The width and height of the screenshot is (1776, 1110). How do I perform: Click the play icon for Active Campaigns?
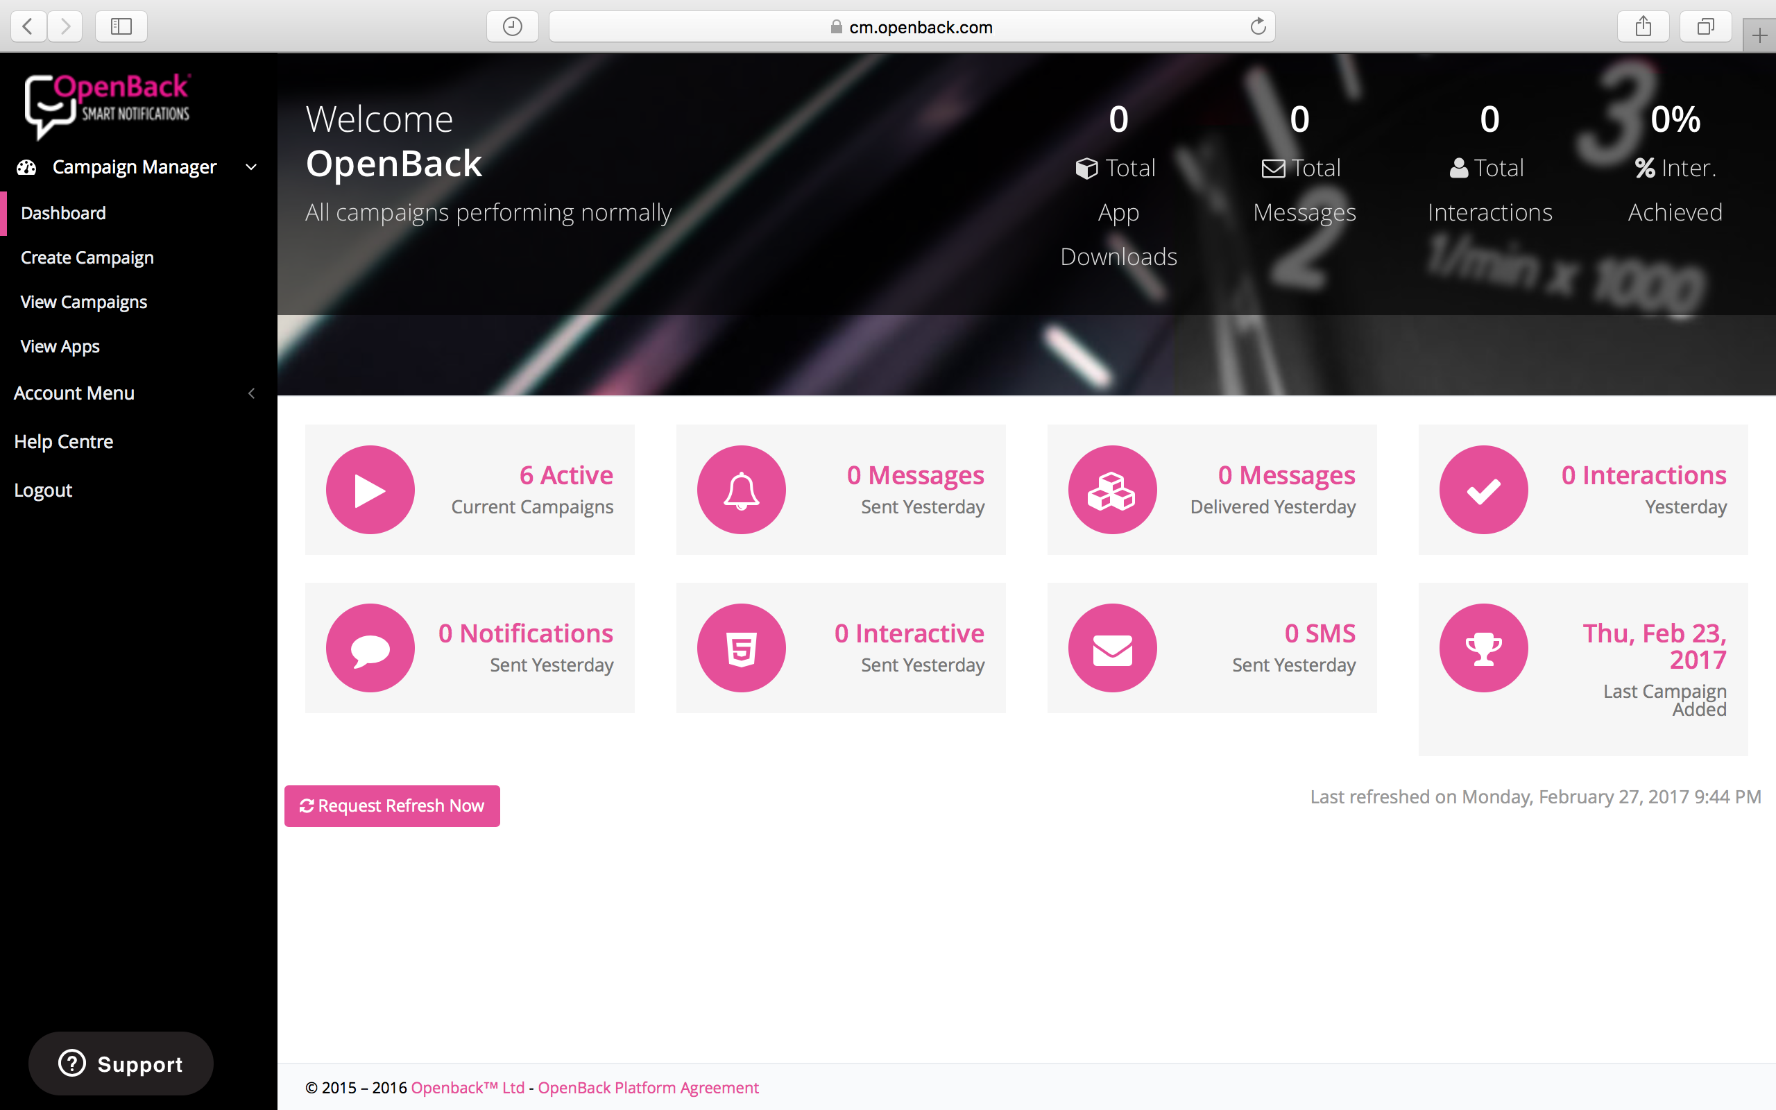tap(370, 490)
